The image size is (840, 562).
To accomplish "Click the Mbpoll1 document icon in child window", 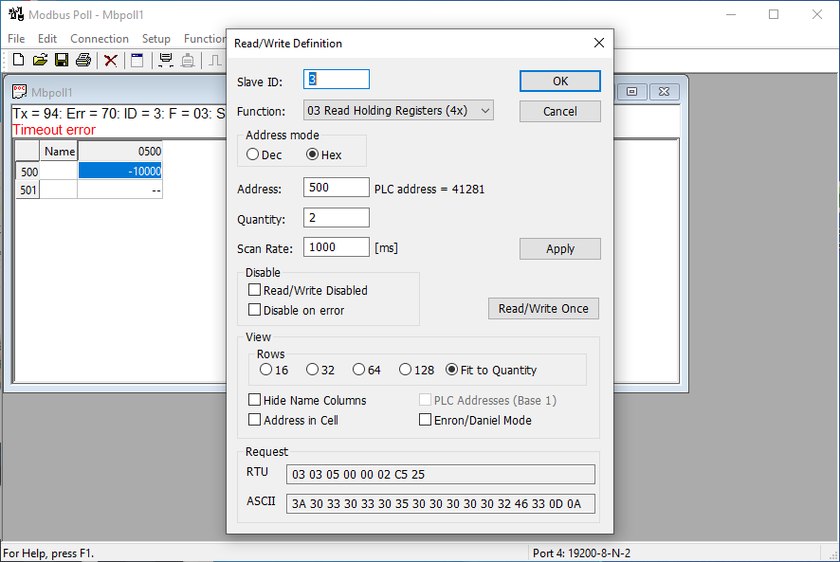I will click(x=20, y=92).
